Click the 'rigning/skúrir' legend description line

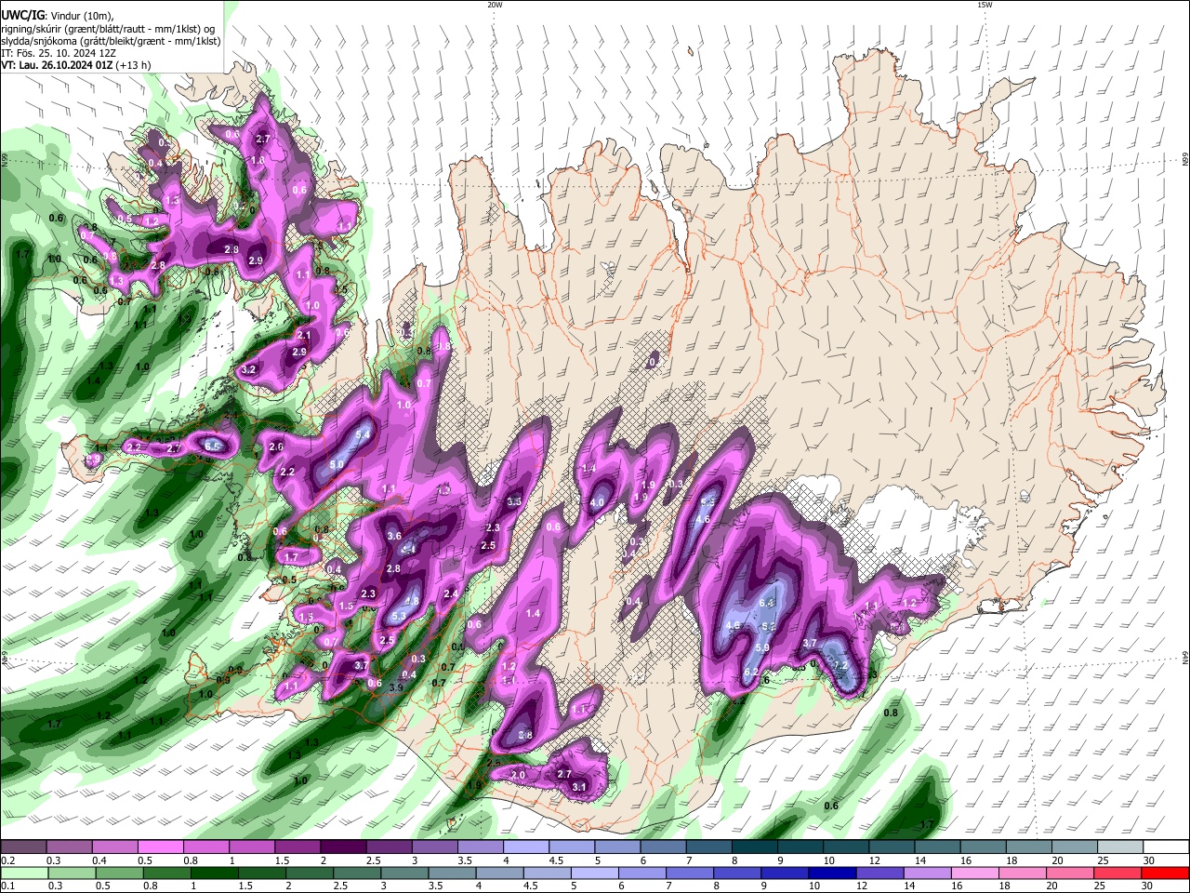point(107,29)
